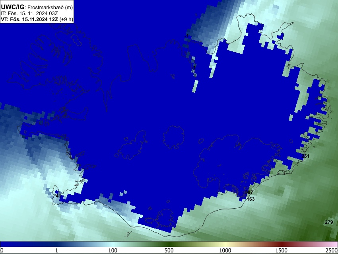
Task: Click the map value label '261'
Action: pyautogui.click(x=305, y=156)
